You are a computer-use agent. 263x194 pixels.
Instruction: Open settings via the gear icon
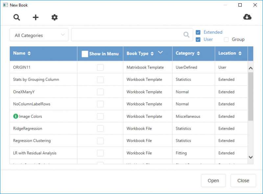click(55, 17)
